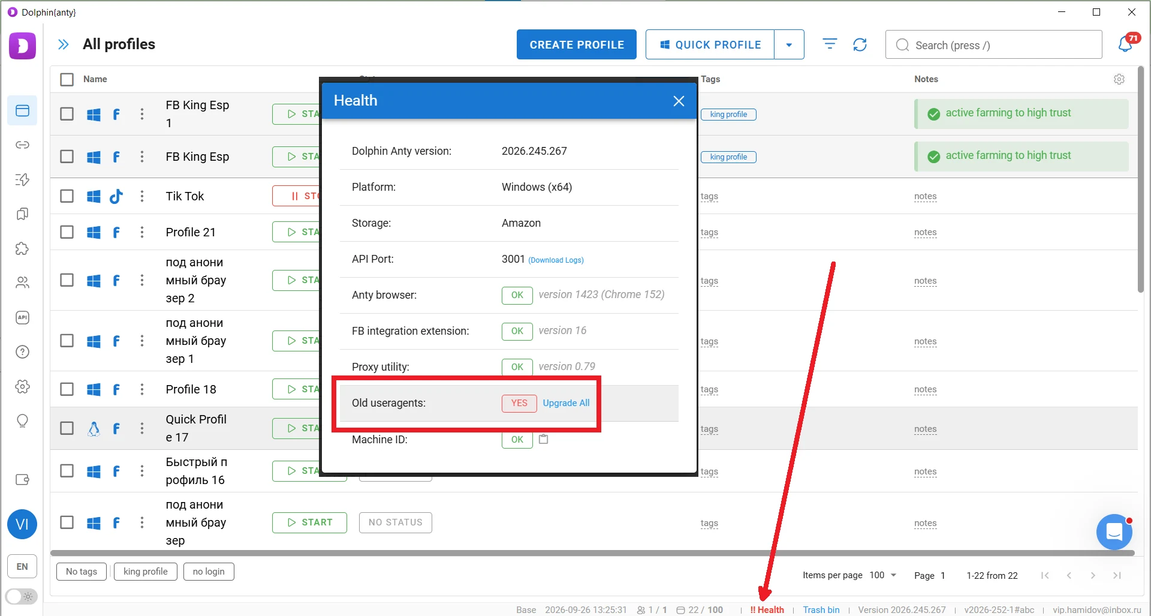Filter by No tags chip
The height and width of the screenshot is (616, 1151).
point(82,572)
